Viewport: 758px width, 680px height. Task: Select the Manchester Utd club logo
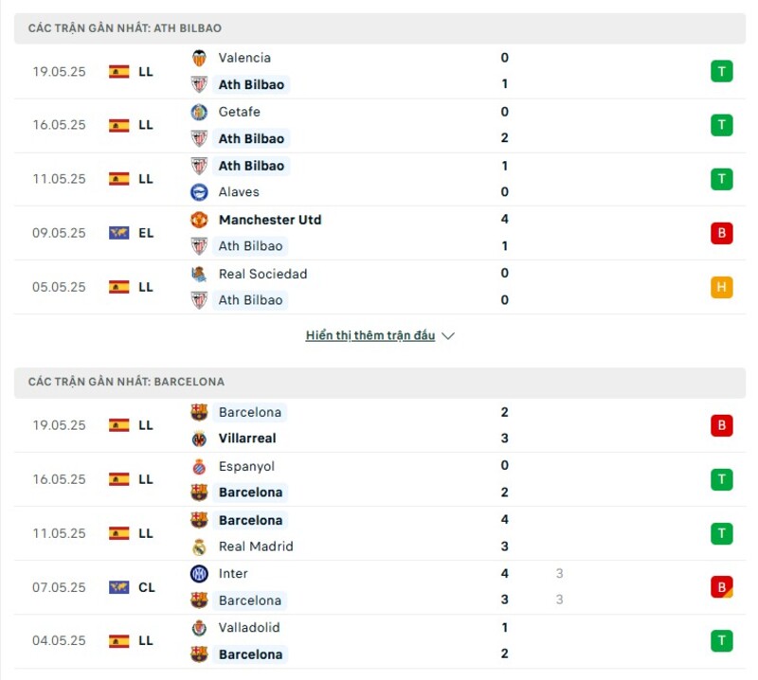pyautogui.click(x=199, y=220)
